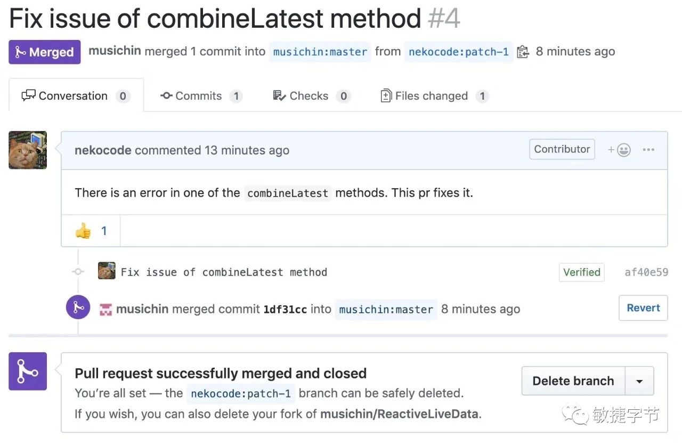Open the comment's three-dot options menu
The width and height of the screenshot is (682, 445).
coord(648,150)
